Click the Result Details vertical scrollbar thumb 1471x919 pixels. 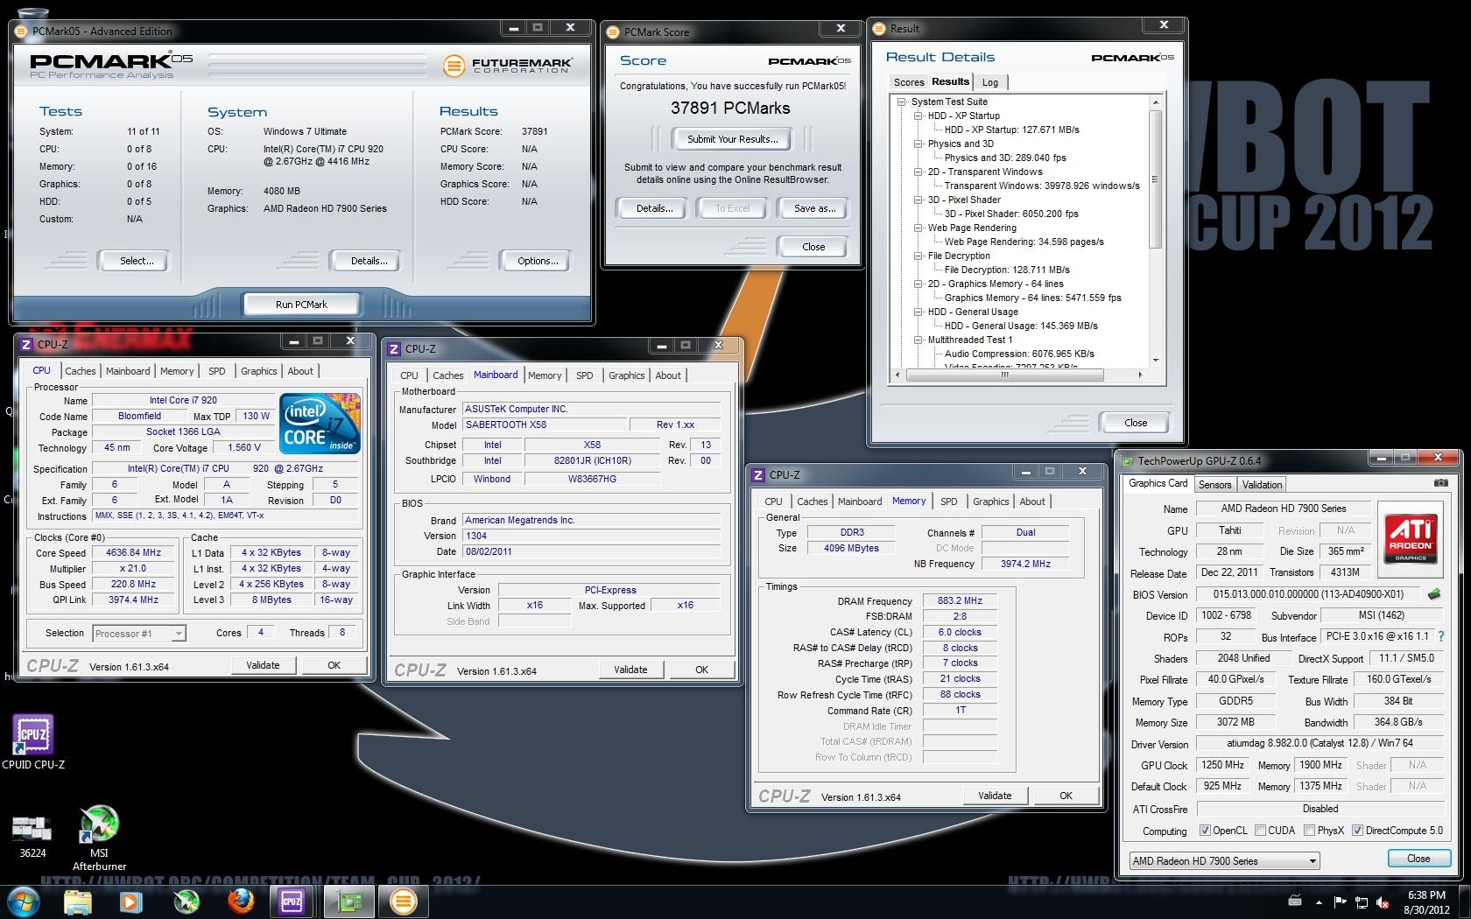[x=1155, y=180]
